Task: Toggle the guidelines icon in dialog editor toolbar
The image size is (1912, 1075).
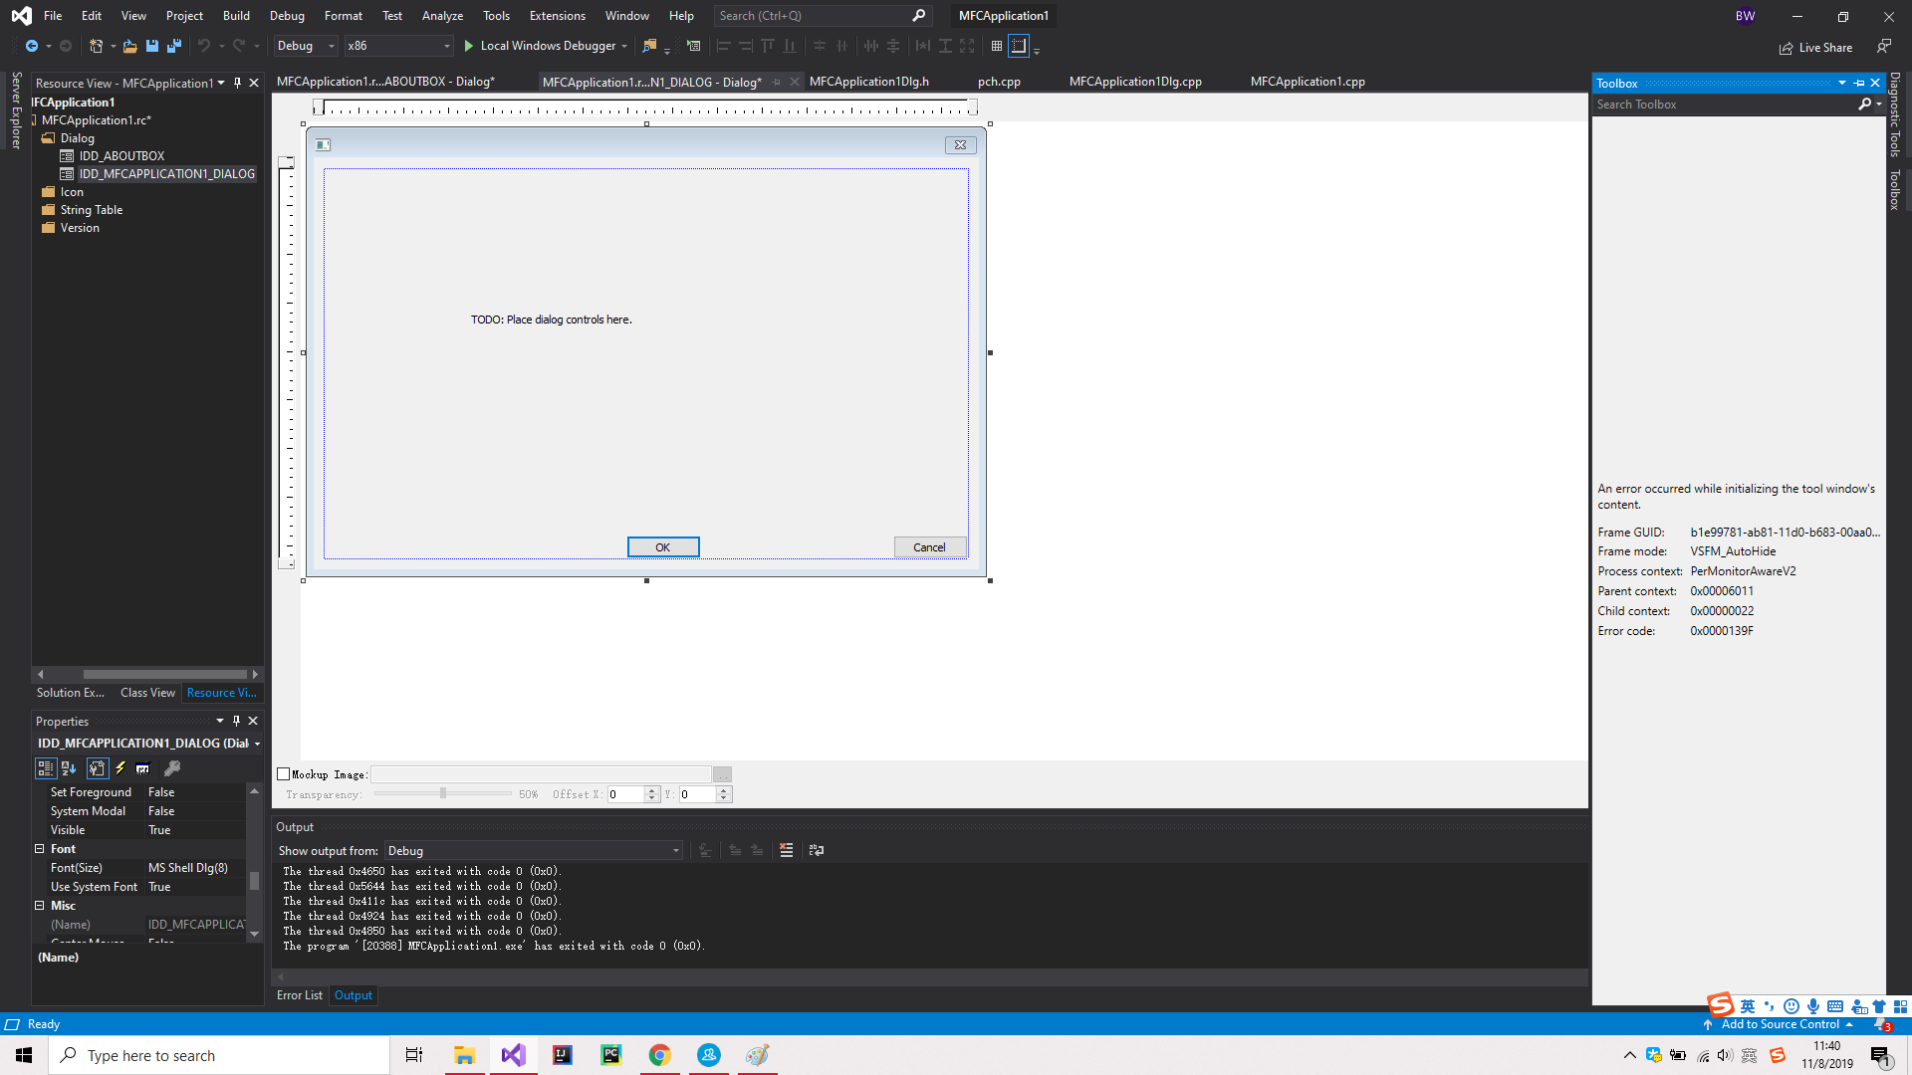Action: pos(1019,46)
